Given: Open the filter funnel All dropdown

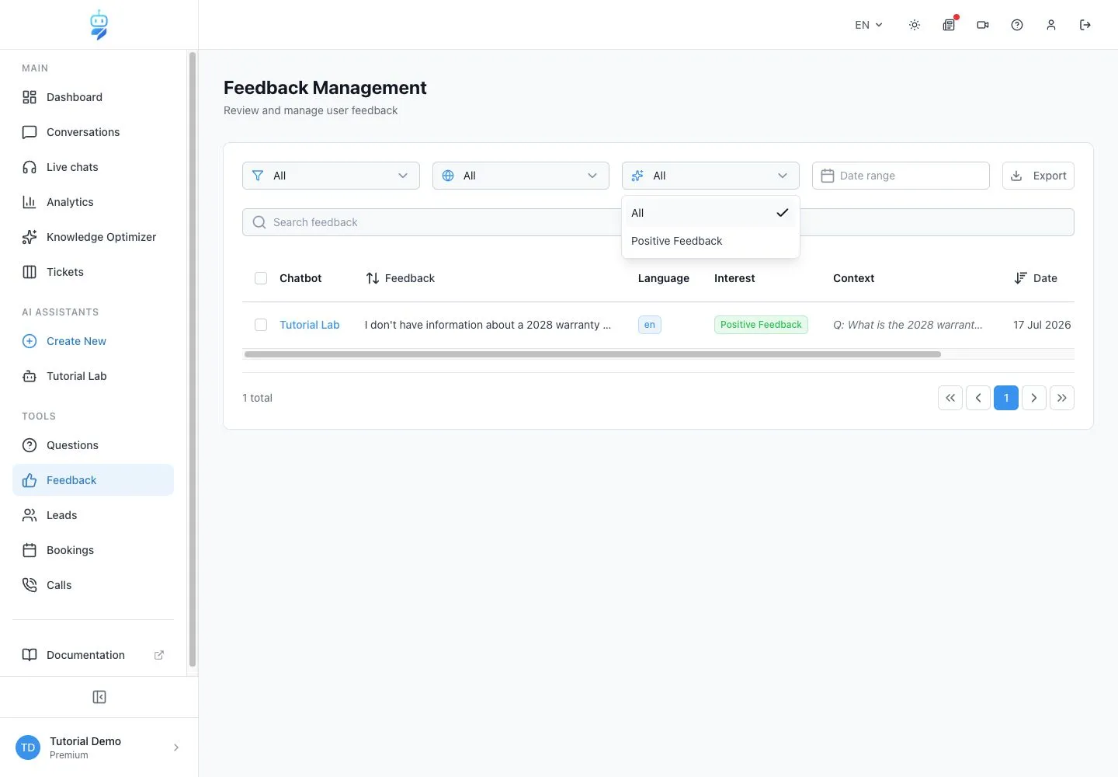Looking at the screenshot, I should click(331, 176).
